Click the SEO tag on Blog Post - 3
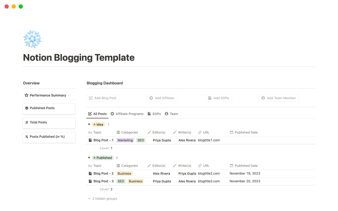 pyautogui.click(x=121, y=181)
